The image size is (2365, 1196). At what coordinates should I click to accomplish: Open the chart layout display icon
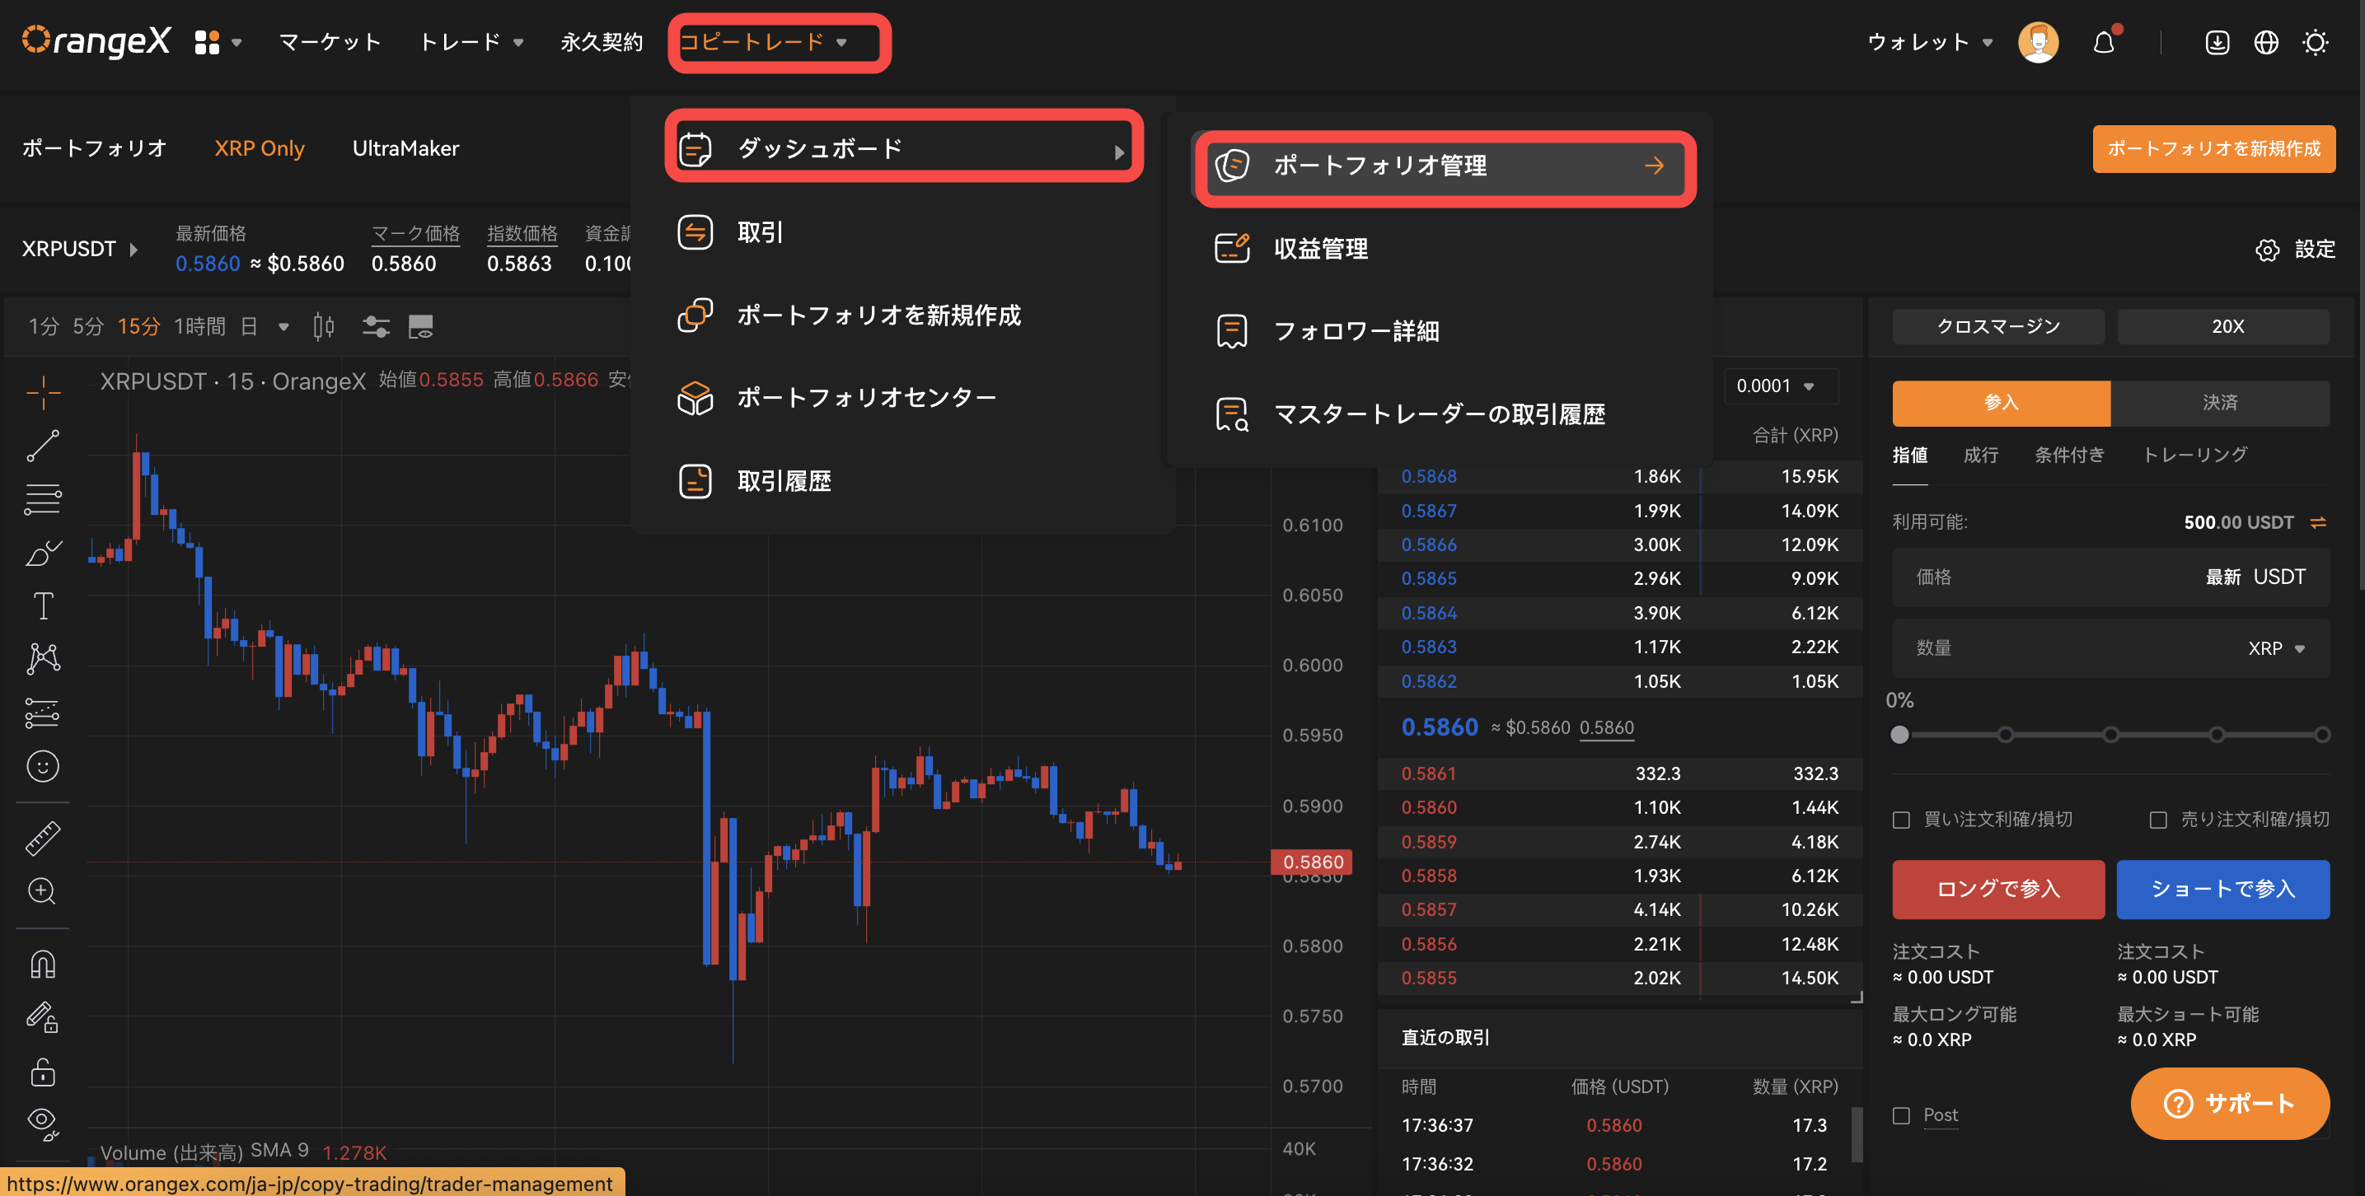point(420,326)
